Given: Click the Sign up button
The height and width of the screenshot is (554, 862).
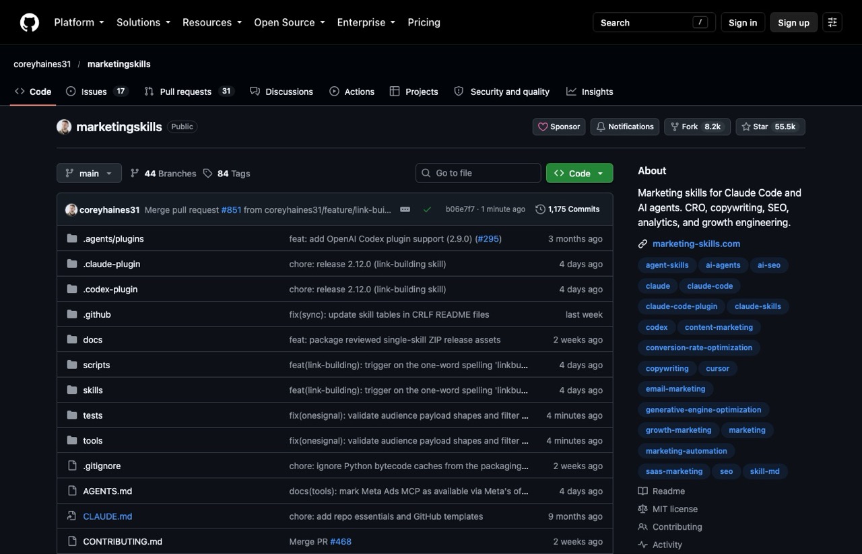Looking at the screenshot, I should 793,22.
